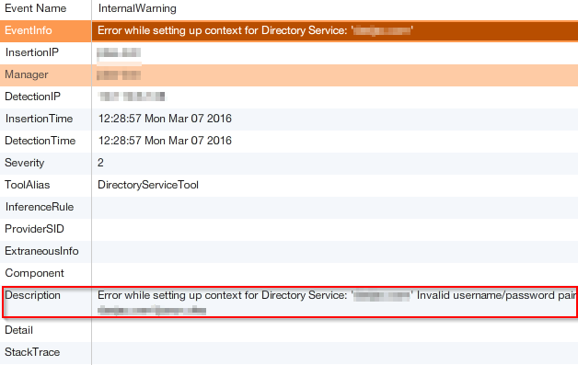578x365 pixels.
Task: Click the Detail row
Action: pos(289,330)
